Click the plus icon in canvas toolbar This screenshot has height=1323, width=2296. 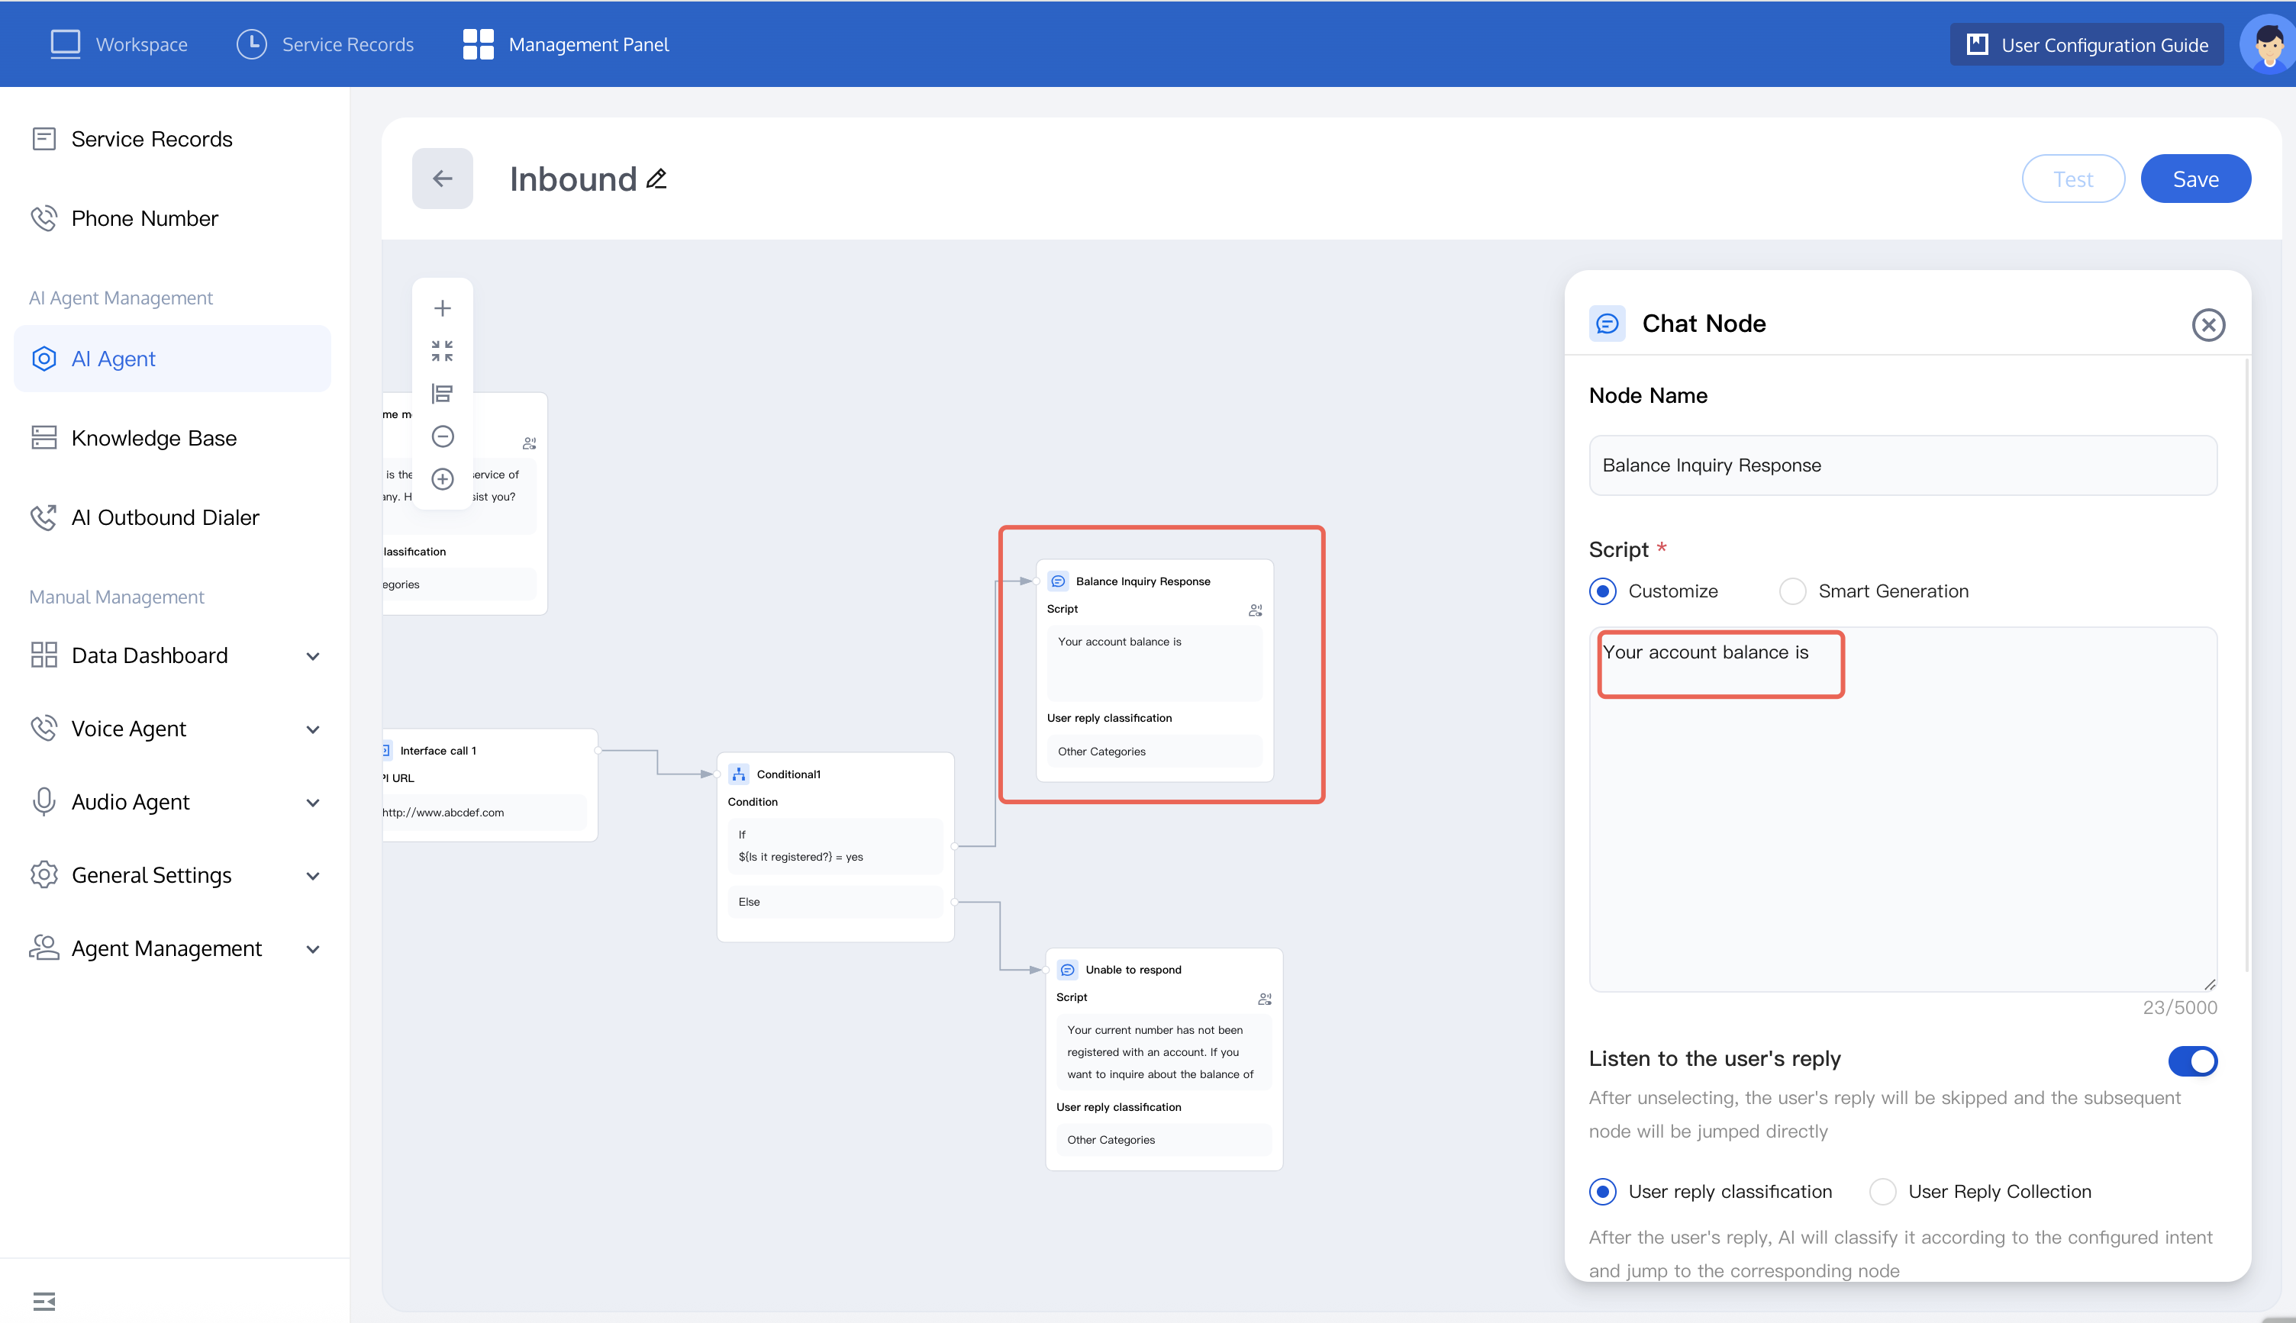coord(442,309)
